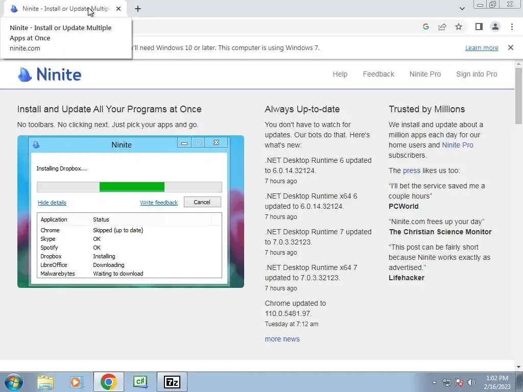Bookmark this tab with the star icon

(459, 27)
